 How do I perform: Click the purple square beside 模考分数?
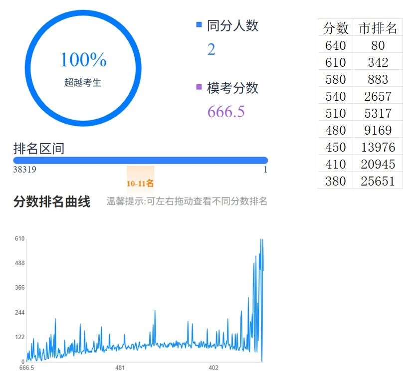(x=199, y=88)
